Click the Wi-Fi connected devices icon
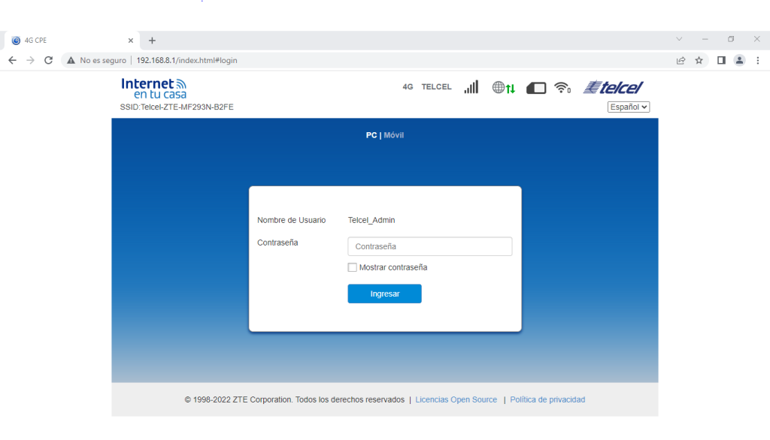Viewport: 770px width, 440px height. (562, 88)
